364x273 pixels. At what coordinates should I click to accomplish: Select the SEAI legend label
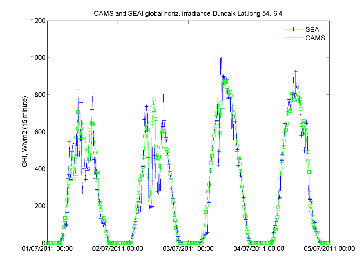point(313,29)
